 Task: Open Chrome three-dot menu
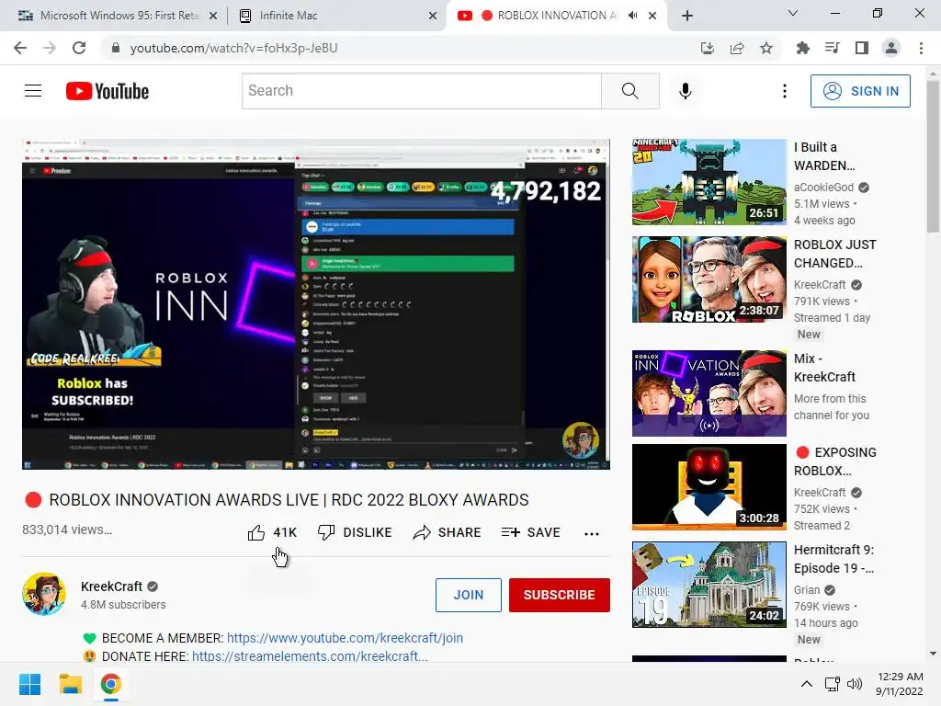(x=921, y=48)
